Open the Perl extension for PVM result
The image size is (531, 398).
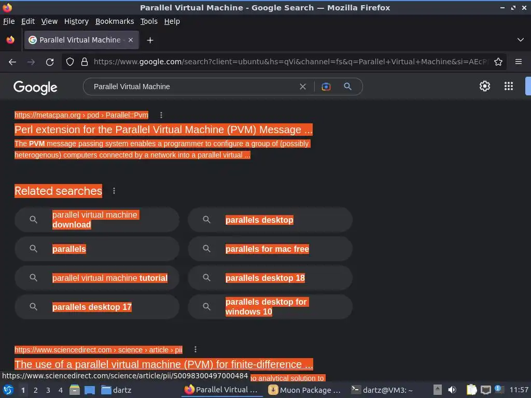[163, 130]
